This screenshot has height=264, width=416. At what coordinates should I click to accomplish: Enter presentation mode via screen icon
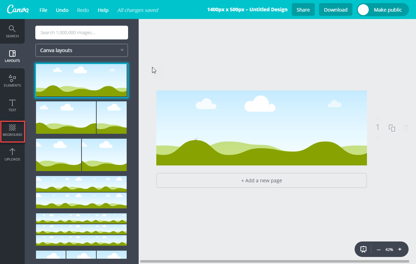point(363,249)
